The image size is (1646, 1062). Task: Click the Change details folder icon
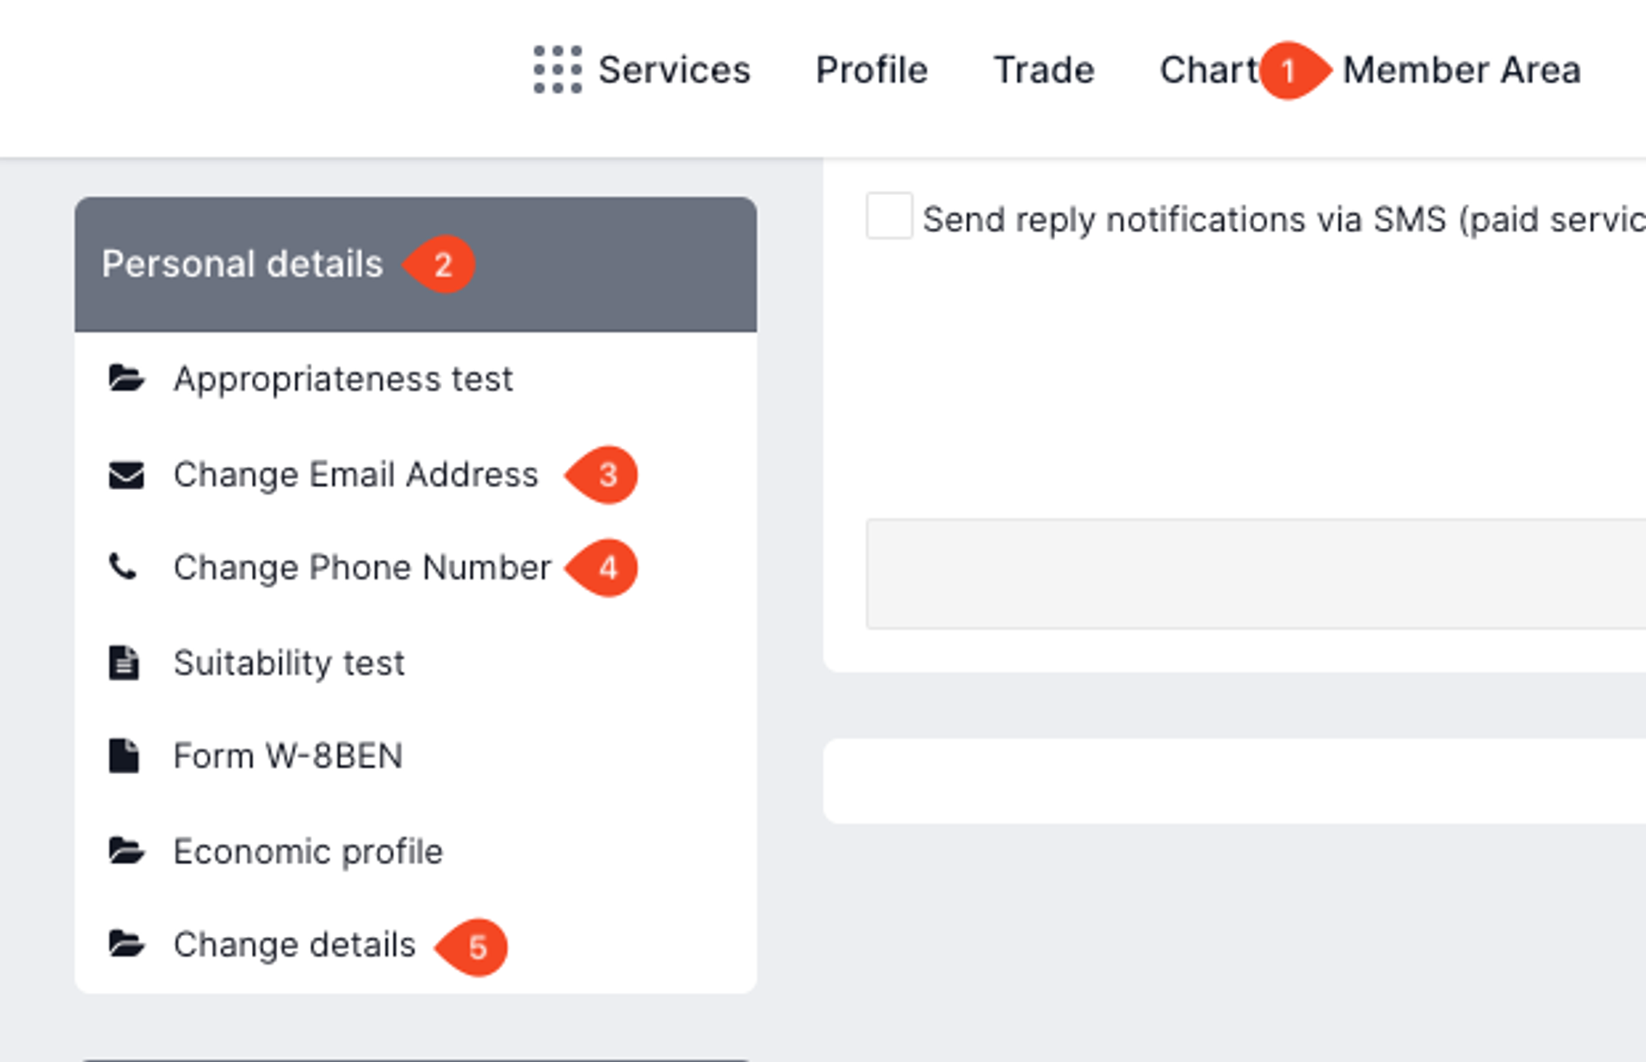click(126, 943)
